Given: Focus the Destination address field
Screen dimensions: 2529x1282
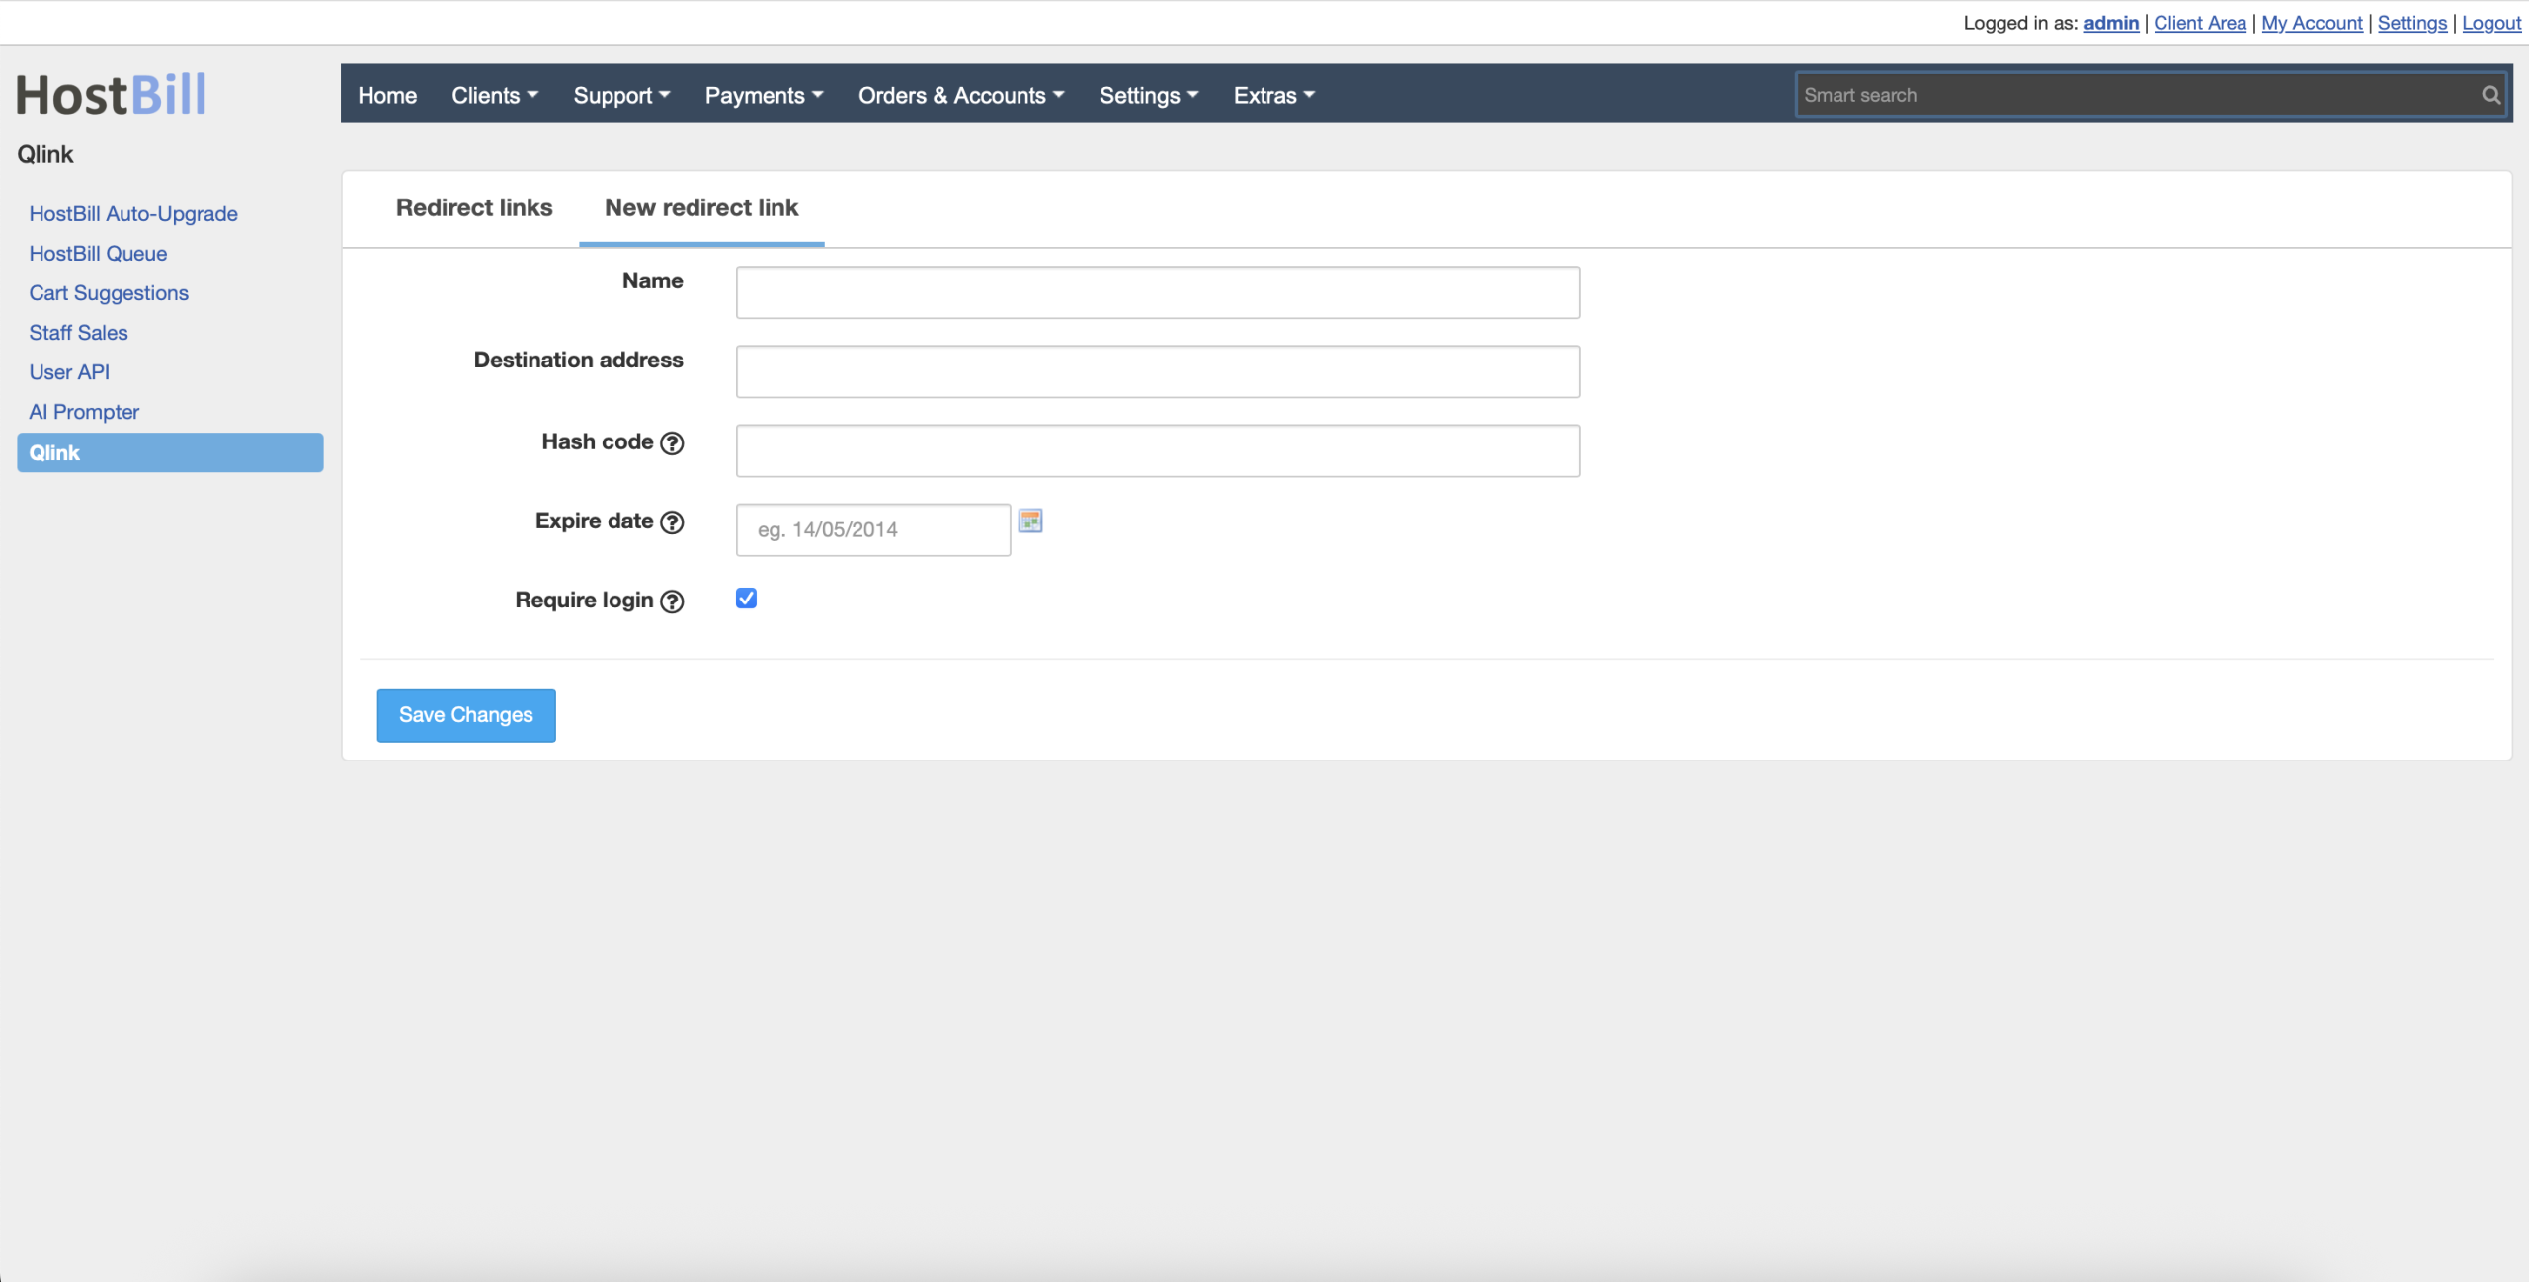Looking at the screenshot, I should pos(1157,371).
